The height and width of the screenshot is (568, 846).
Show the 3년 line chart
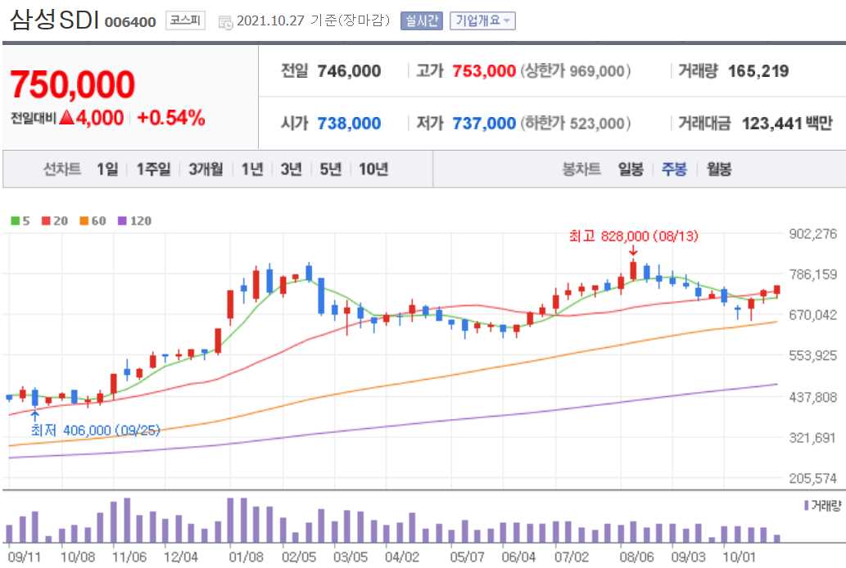(x=292, y=169)
